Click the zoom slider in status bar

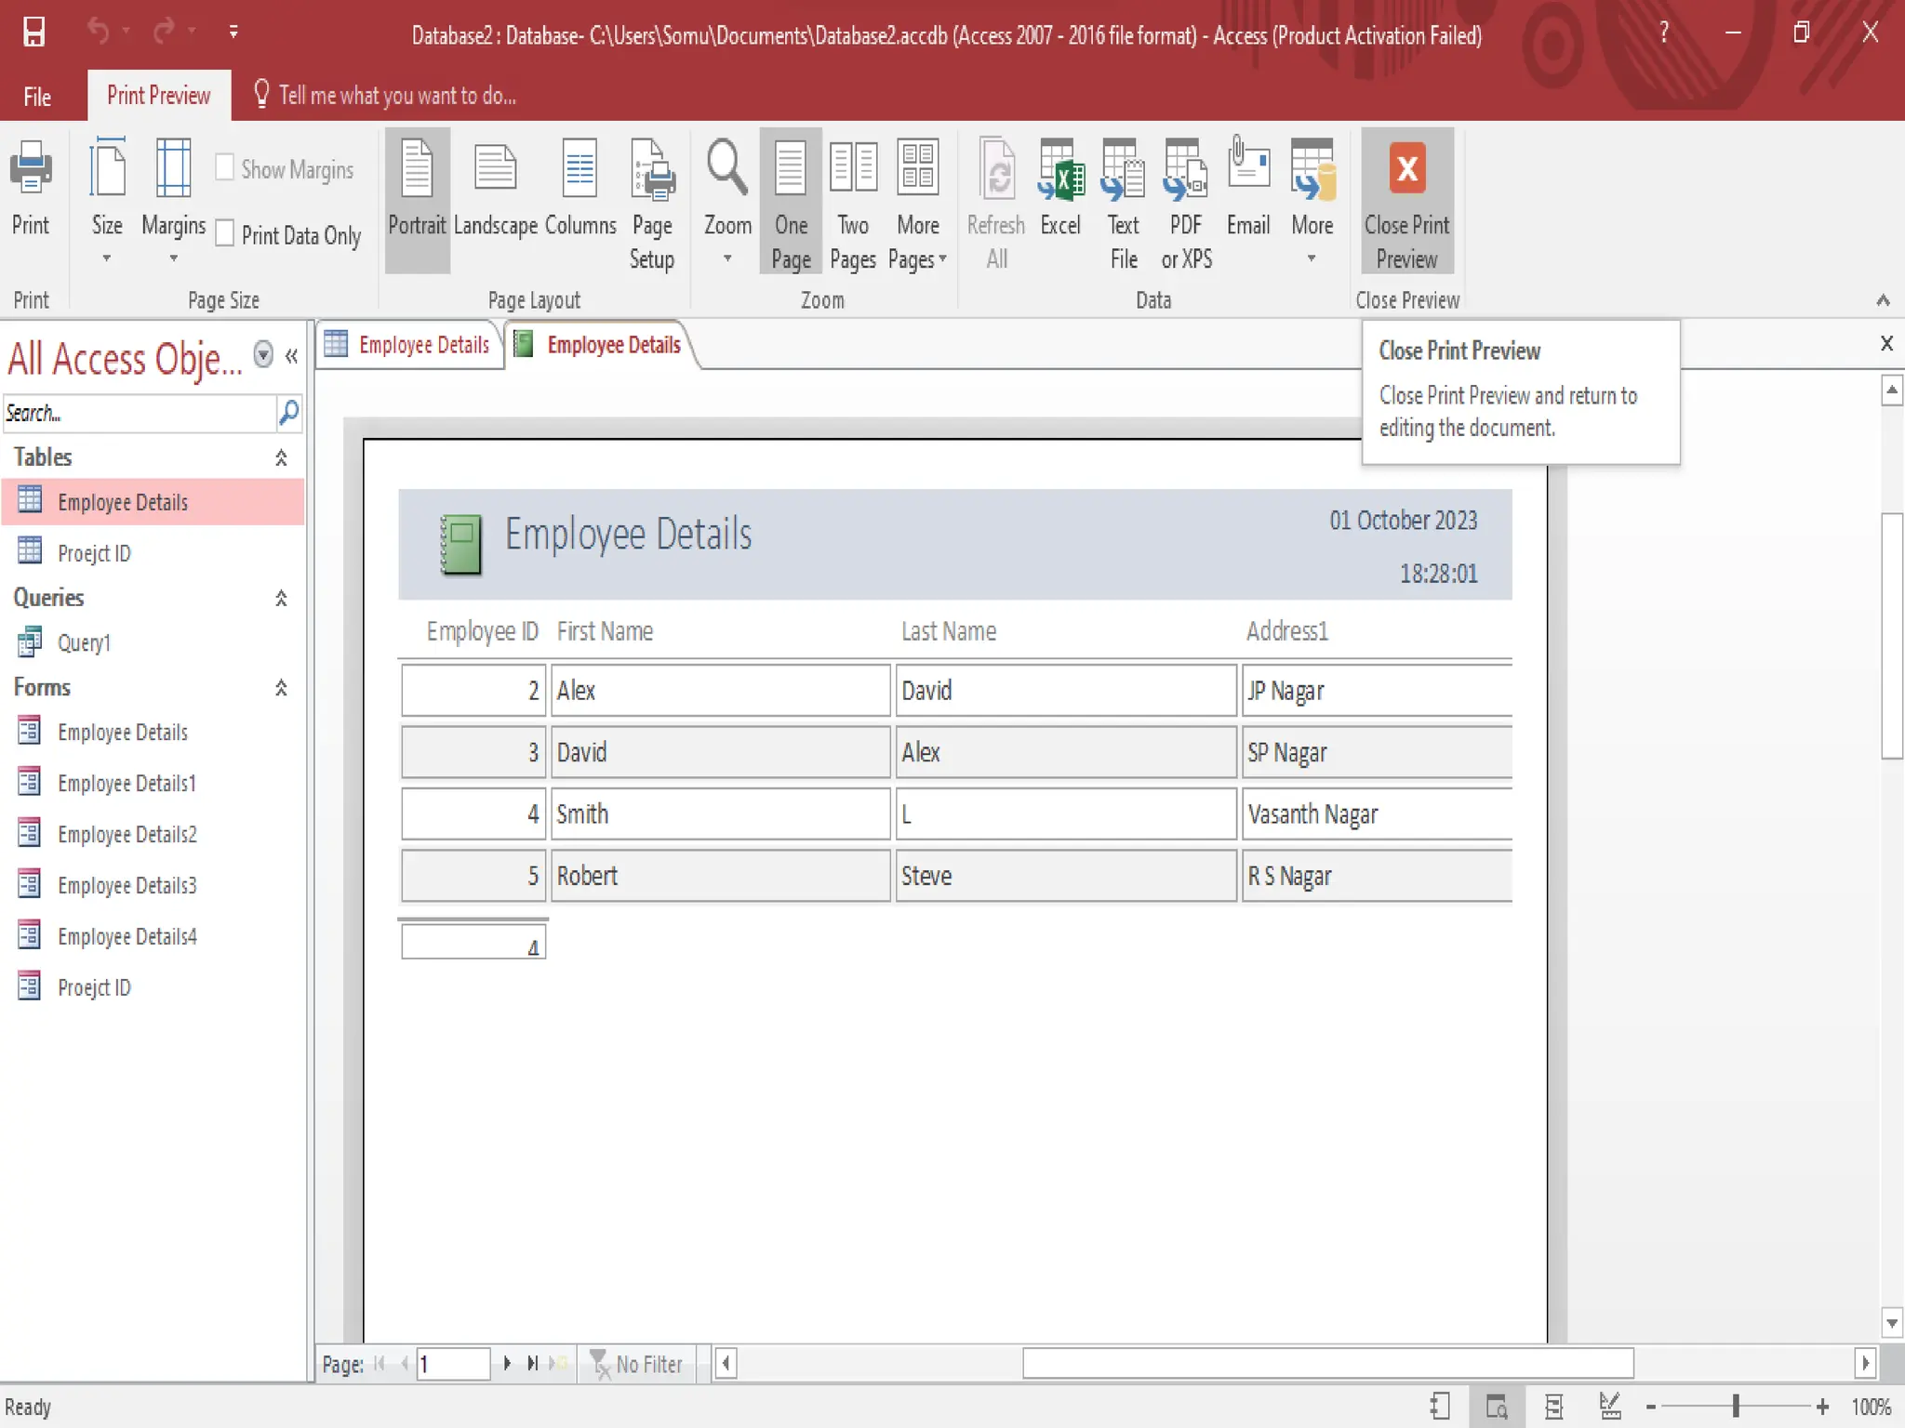(x=1736, y=1407)
